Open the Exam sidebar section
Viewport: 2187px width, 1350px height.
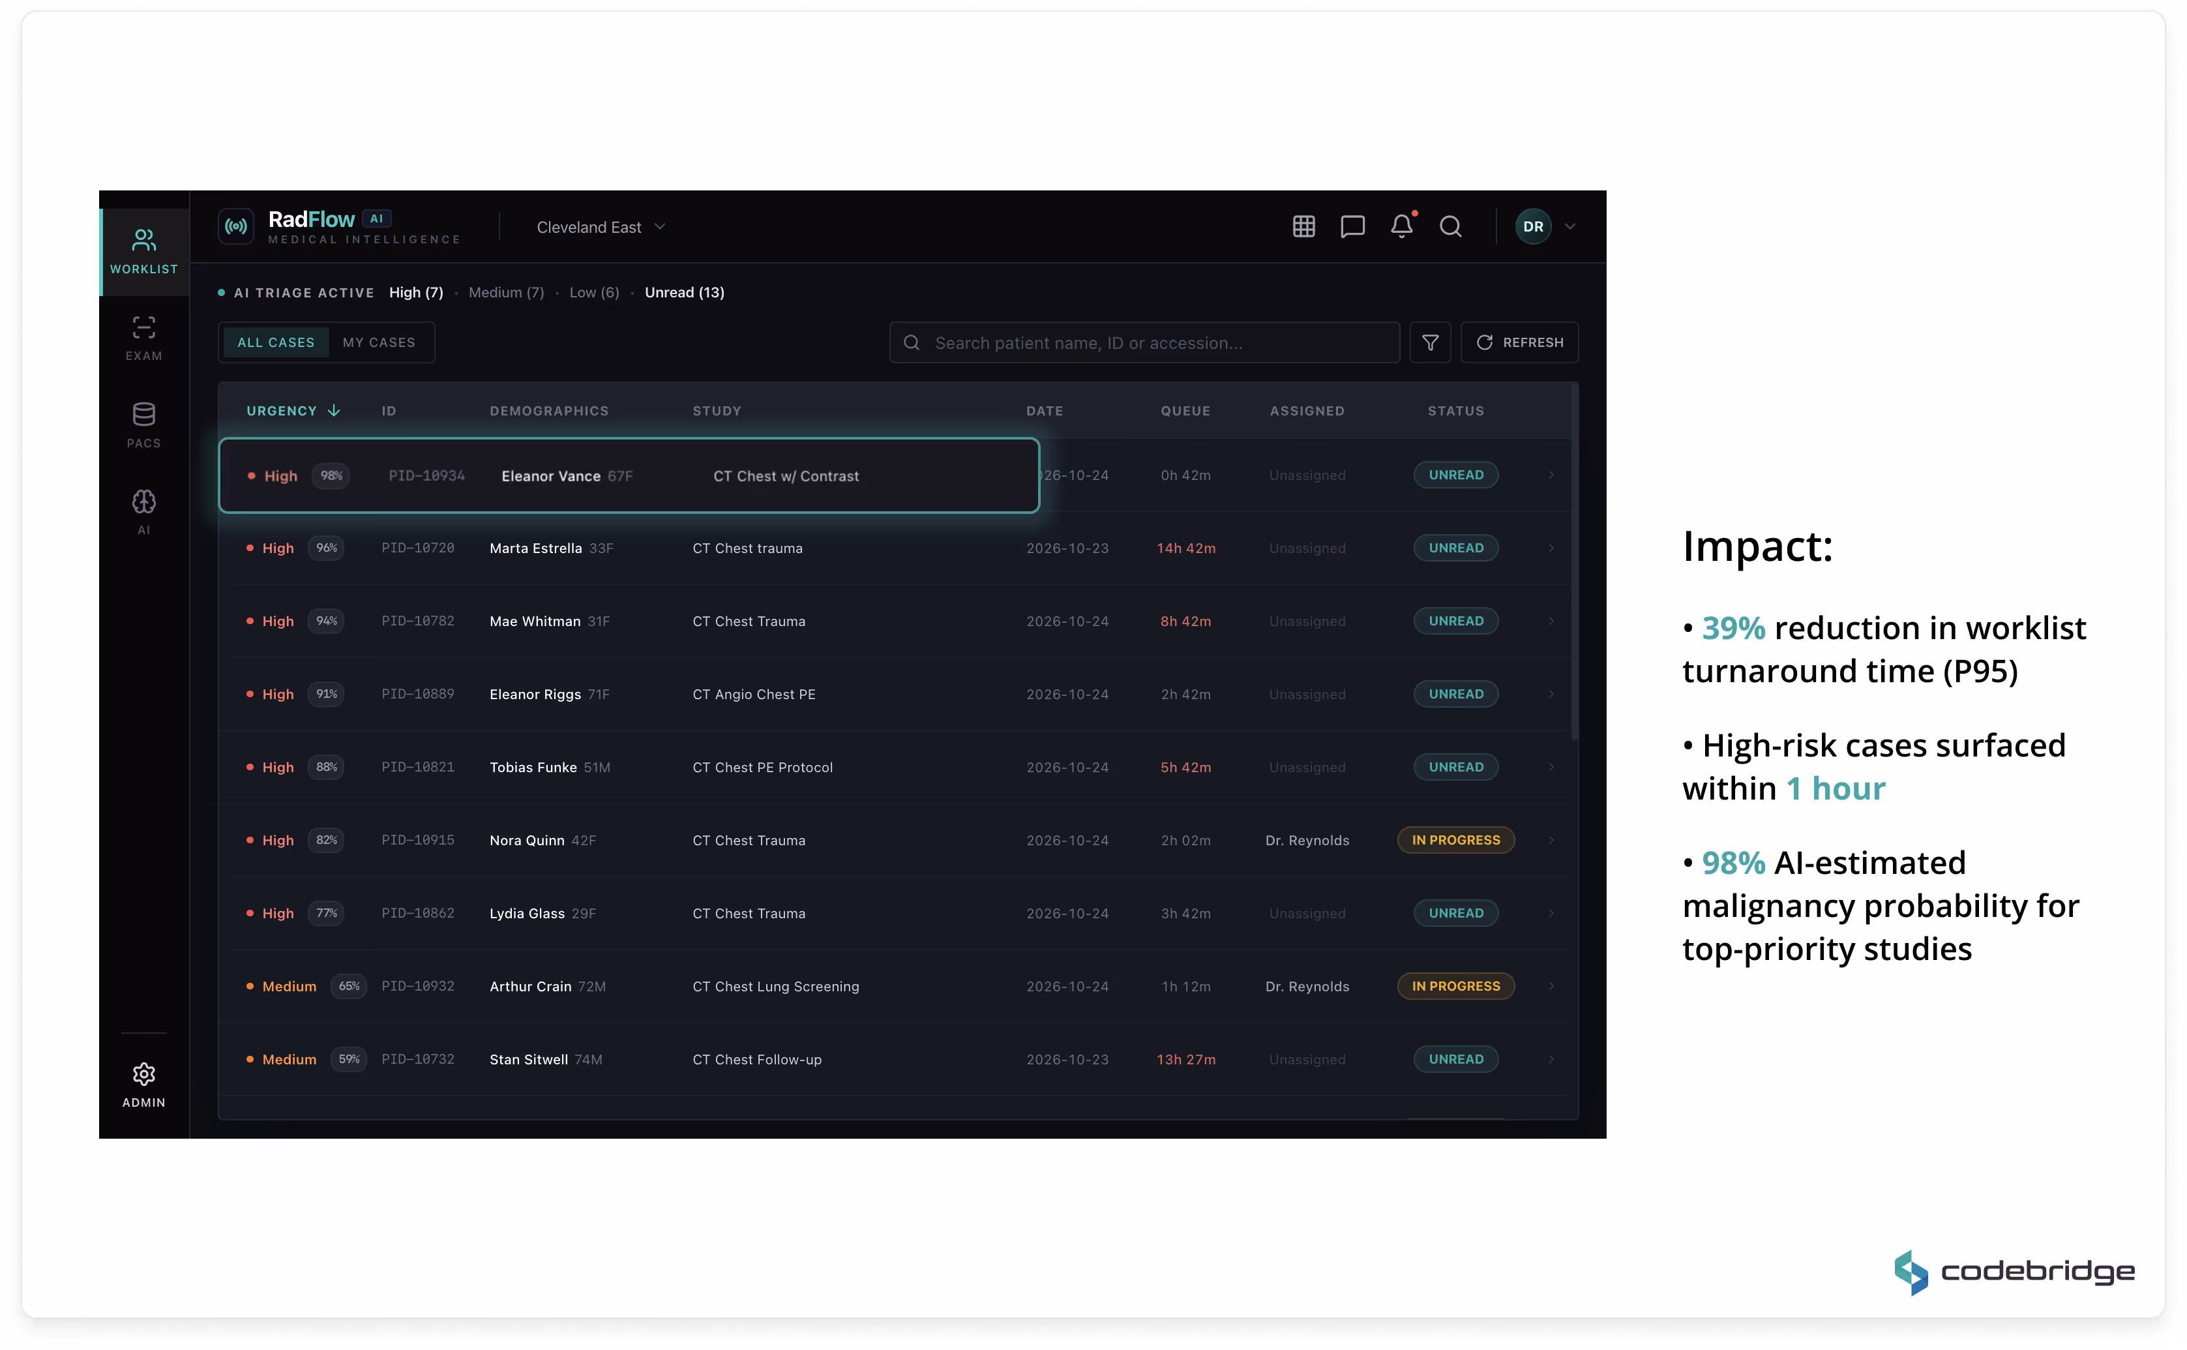143,338
